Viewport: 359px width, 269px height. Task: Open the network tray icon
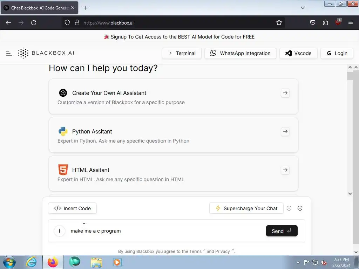(x=315, y=263)
